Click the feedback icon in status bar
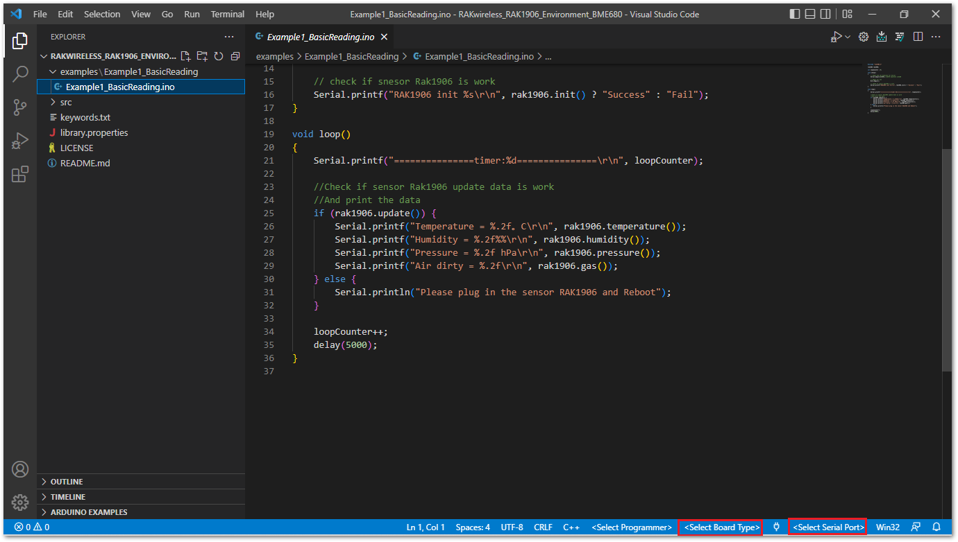The height and width of the screenshot is (542, 958). pyautogui.click(x=916, y=527)
